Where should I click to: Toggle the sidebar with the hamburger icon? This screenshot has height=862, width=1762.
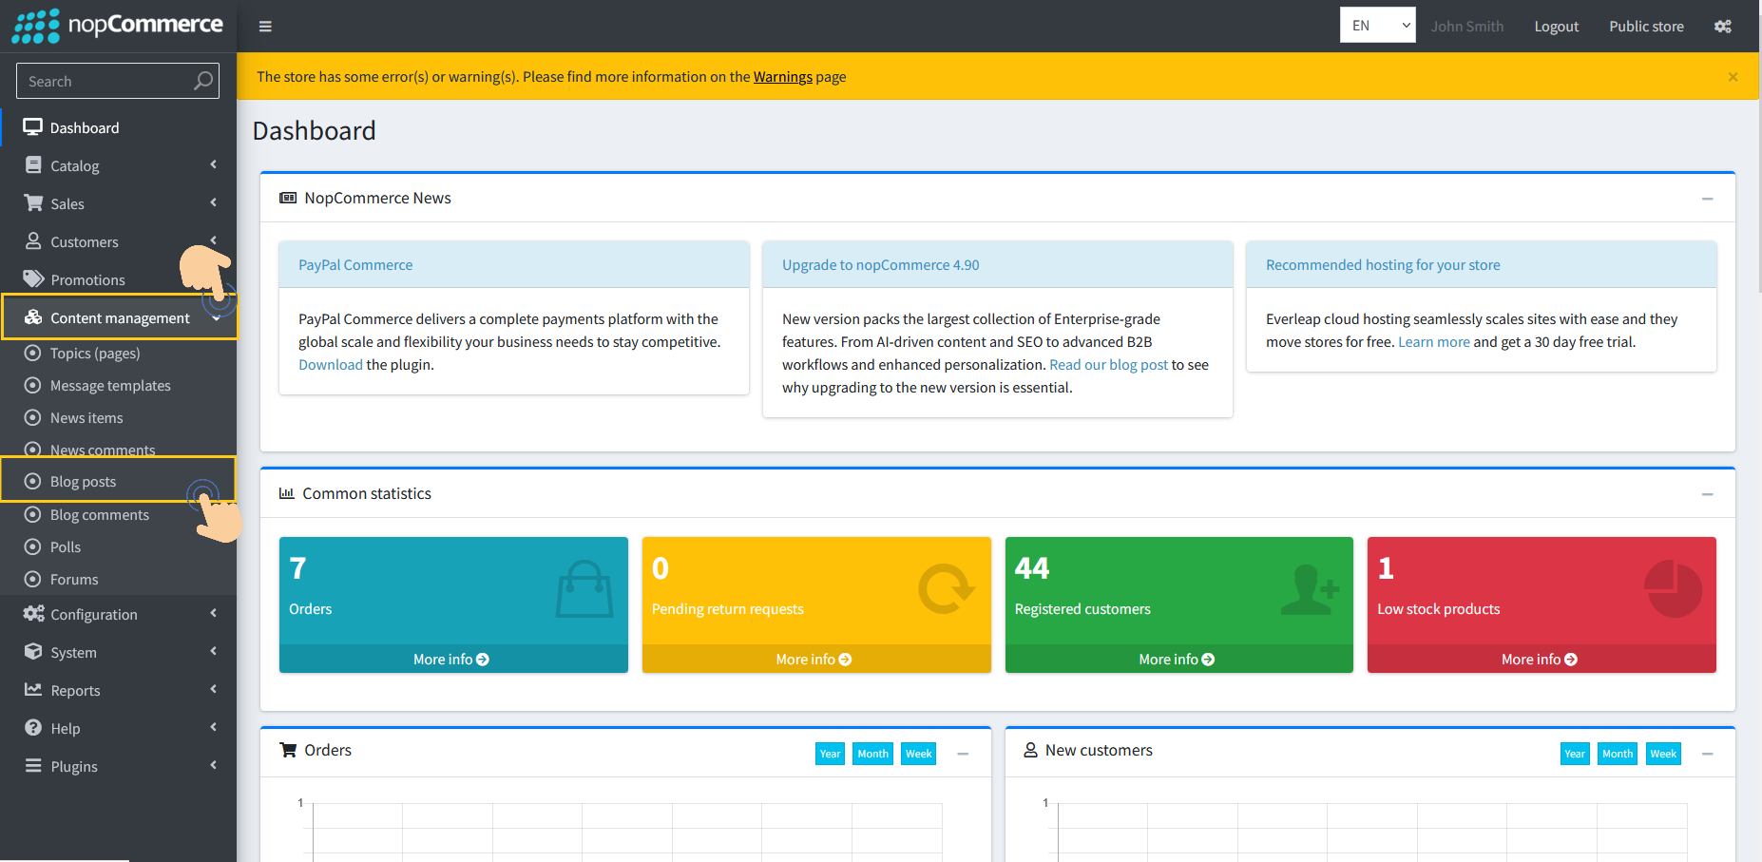tap(264, 26)
